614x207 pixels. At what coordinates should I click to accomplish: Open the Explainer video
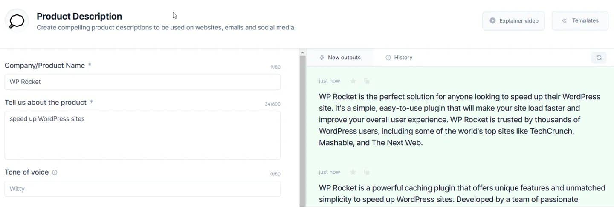tap(513, 20)
